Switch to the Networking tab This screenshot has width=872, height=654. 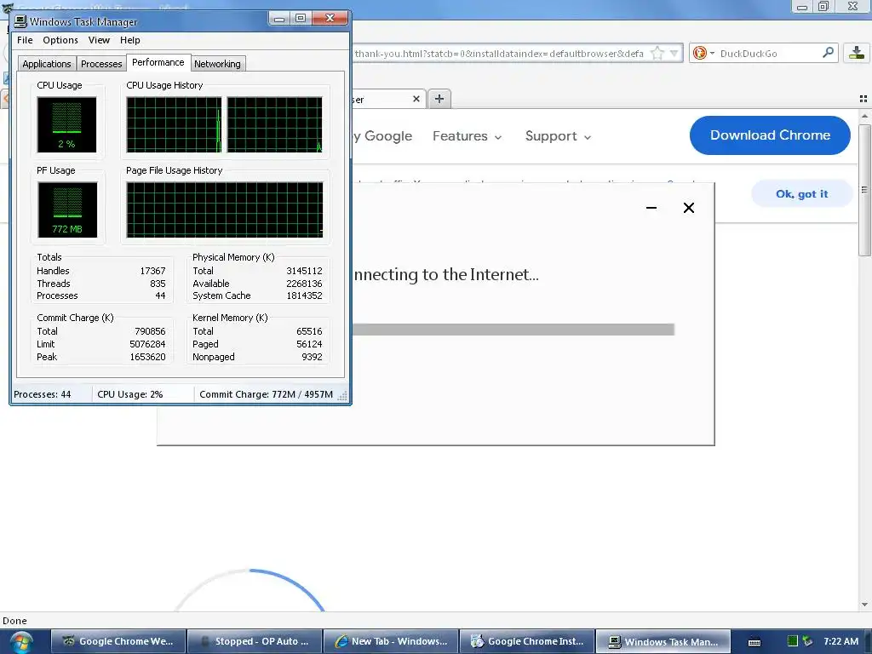(x=217, y=64)
